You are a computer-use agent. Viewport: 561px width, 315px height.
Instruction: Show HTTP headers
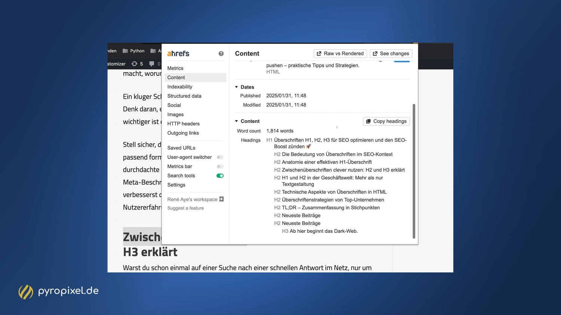pyautogui.click(x=184, y=124)
